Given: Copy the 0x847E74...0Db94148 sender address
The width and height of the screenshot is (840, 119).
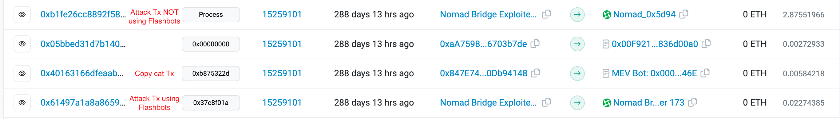Looking at the screenshot, I should coord(535,73).
